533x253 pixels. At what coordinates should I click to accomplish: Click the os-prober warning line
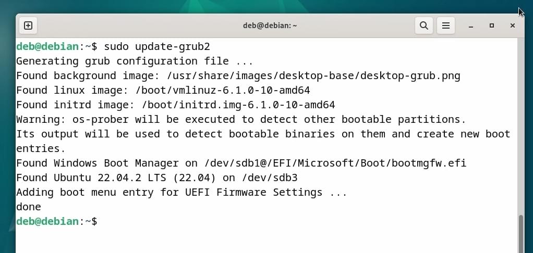tap(240, 119)
